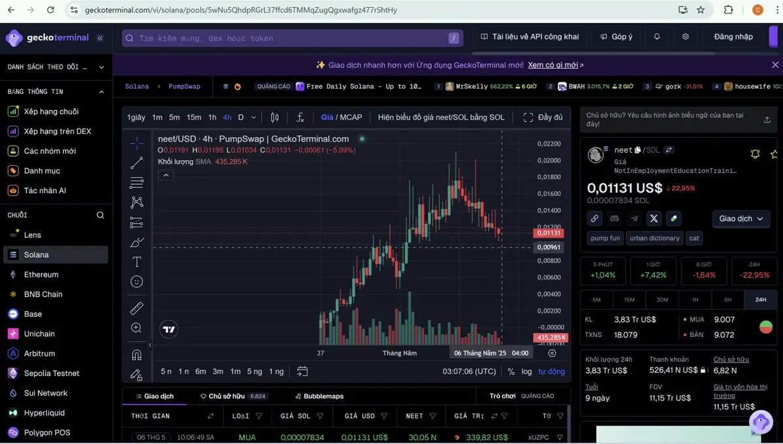Collapse the sidebar with double-chevron icon
783x444 pixels.
100,38
